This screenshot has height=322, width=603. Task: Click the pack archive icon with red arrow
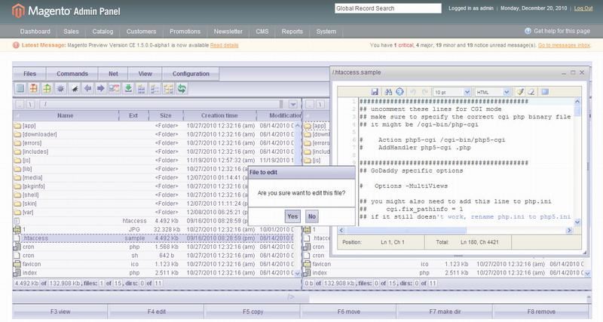tap(34, 88)
